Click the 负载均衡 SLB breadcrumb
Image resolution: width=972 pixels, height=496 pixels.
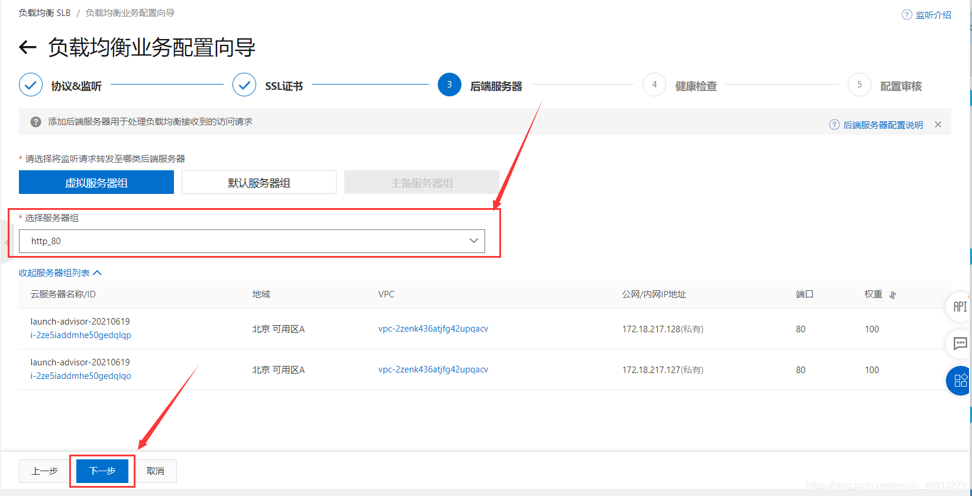click(x=44, y=13)
